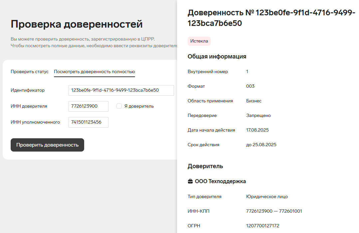Select the ИНН-КПП value 7726123900 — 772601001

point(274,211)
